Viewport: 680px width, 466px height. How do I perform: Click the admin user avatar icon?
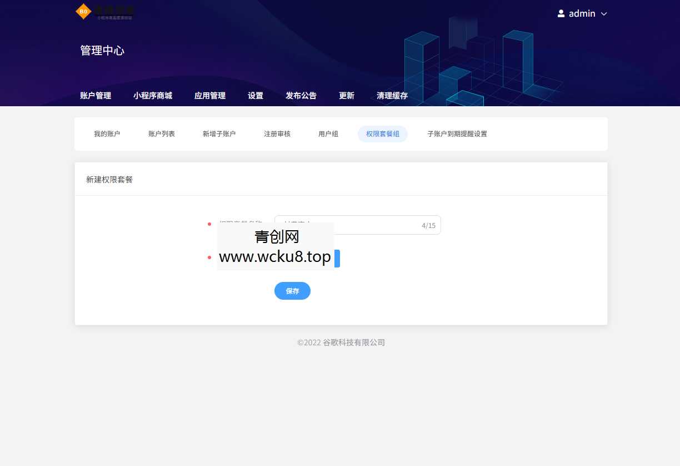pos(561,13)
